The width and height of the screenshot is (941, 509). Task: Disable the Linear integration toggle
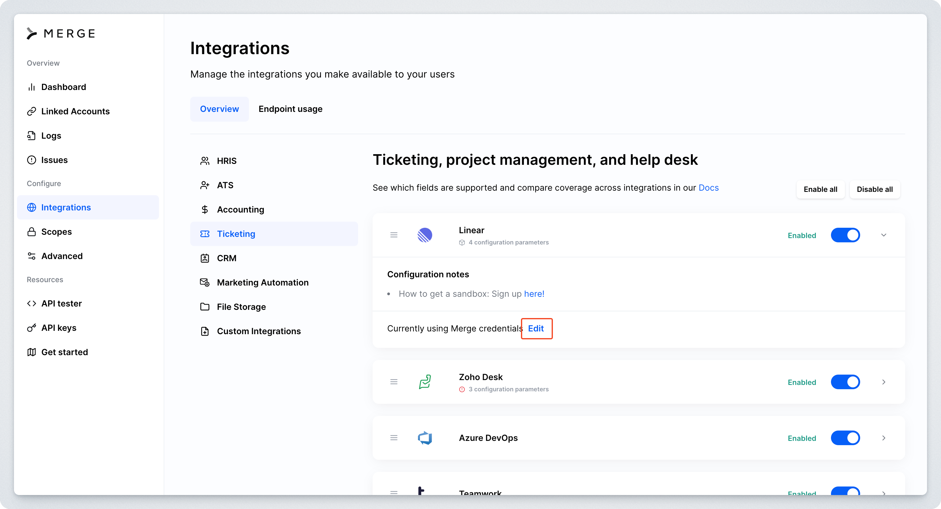845,235
